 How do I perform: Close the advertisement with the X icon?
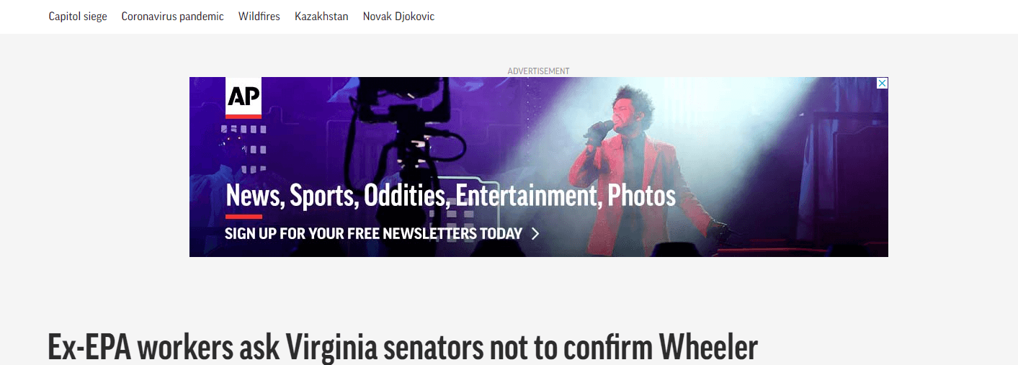pyautogui.click(x=882, y=84)
